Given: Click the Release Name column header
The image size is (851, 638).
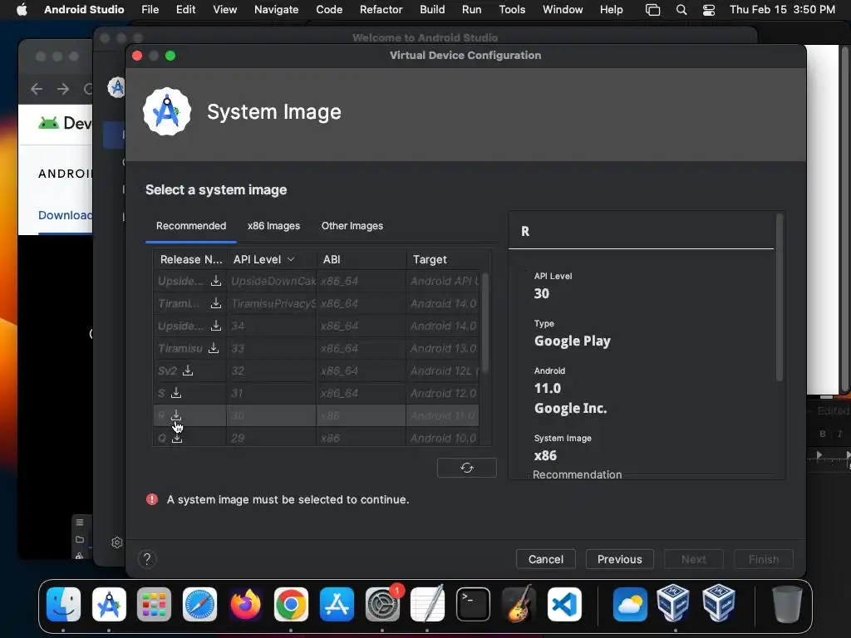Looking at the screenshot, I should point(191,259).
